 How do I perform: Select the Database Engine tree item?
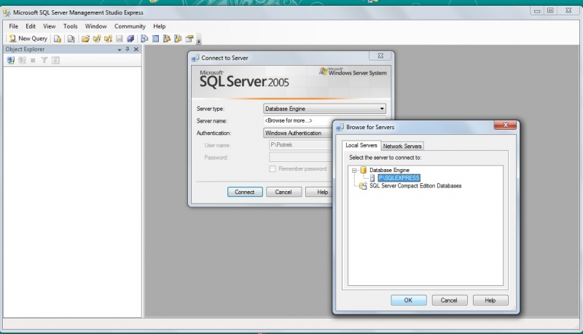pos(389,170)
